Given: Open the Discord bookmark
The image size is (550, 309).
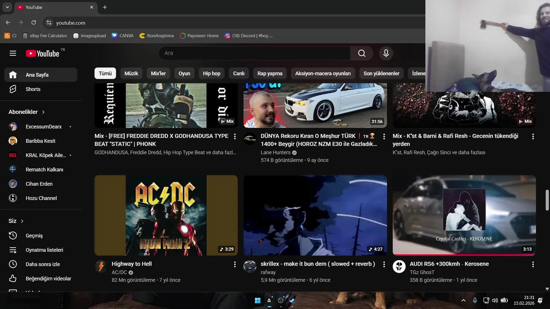Looking at the screenshot, I should tap(249, 36).
